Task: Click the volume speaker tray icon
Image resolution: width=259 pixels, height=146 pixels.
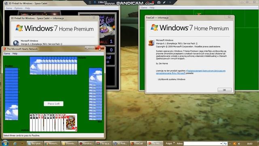Action: pyautogui.click(x=239, y=144)
